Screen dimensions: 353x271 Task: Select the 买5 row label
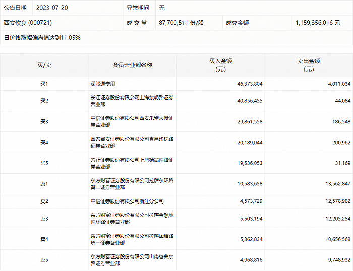click(44, 163)
